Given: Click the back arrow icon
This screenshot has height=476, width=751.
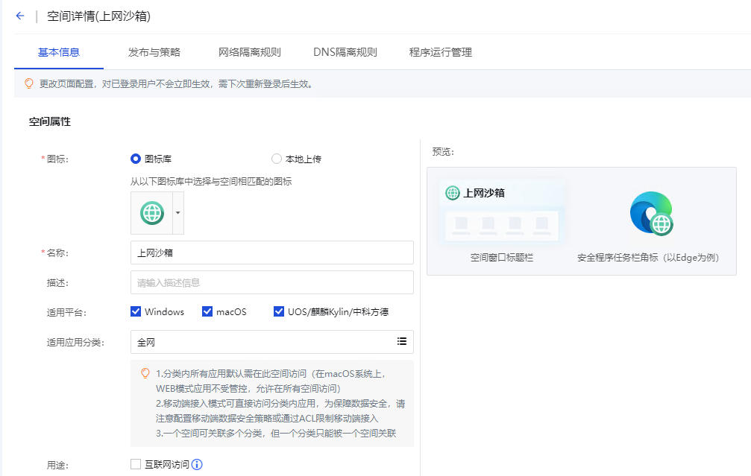Looking at the screenshot, I should (20, 16).
